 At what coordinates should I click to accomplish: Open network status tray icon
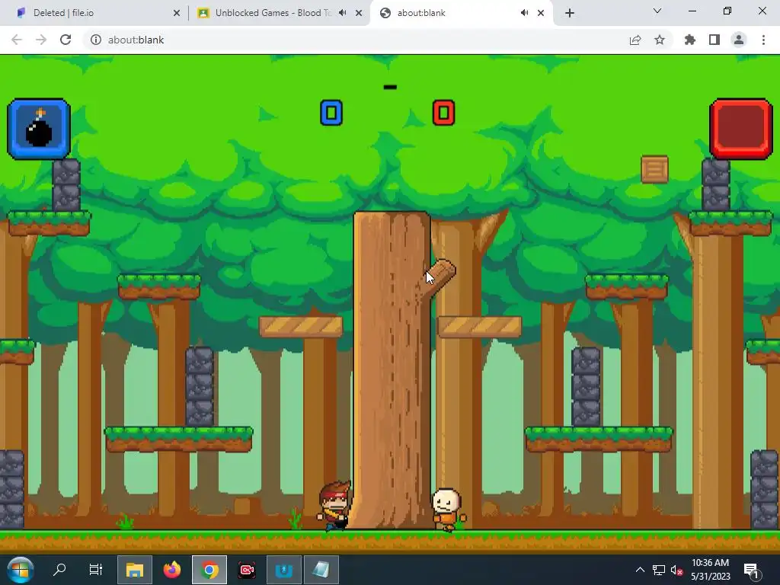659,570
